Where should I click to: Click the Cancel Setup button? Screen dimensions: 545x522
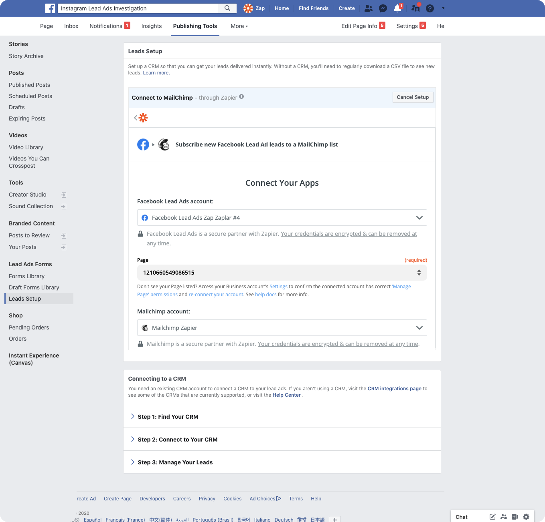pyautogui.click(x=413, y=97)
